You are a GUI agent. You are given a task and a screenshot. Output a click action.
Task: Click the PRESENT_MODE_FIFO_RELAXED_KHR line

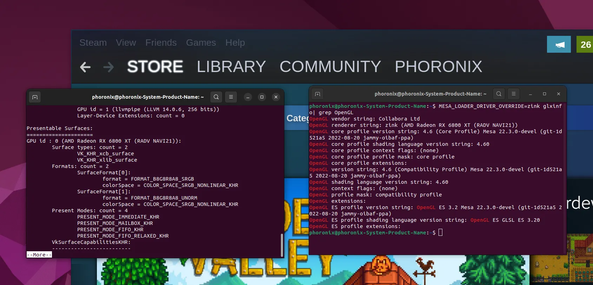point(123,236)
